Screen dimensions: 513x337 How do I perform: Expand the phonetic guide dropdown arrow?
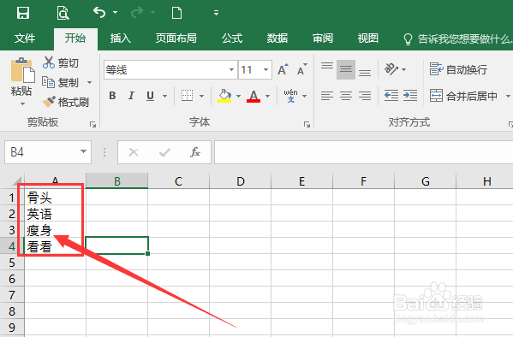pos(305,96)
